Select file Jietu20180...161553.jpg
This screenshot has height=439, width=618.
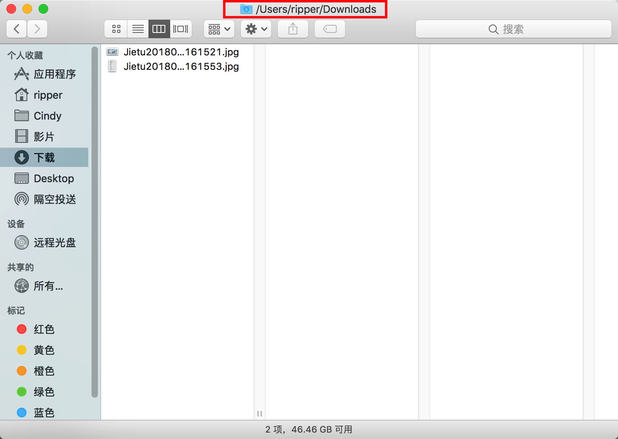181,66
